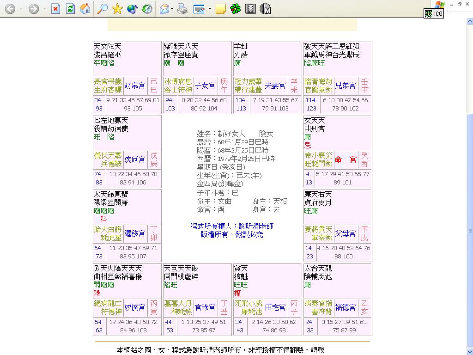Refresh the astrology chart page
Image resolution: width=473 pixels, height=355 pixels.
coord(70,8)
